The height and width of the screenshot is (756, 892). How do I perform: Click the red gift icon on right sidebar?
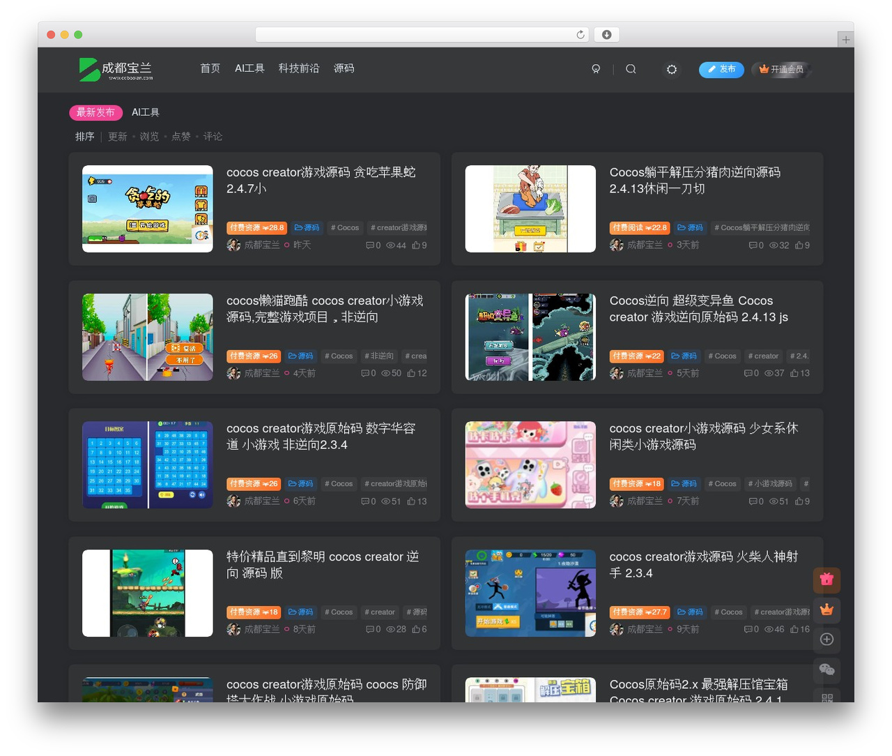826,580
